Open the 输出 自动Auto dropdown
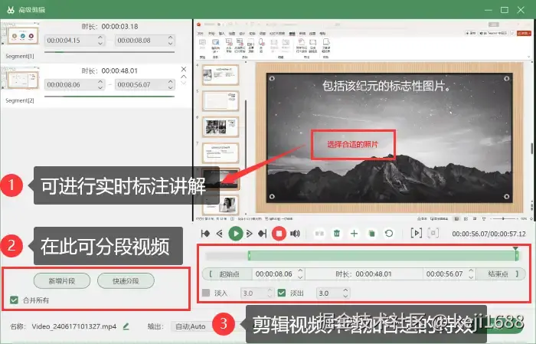 coord(191,326)
